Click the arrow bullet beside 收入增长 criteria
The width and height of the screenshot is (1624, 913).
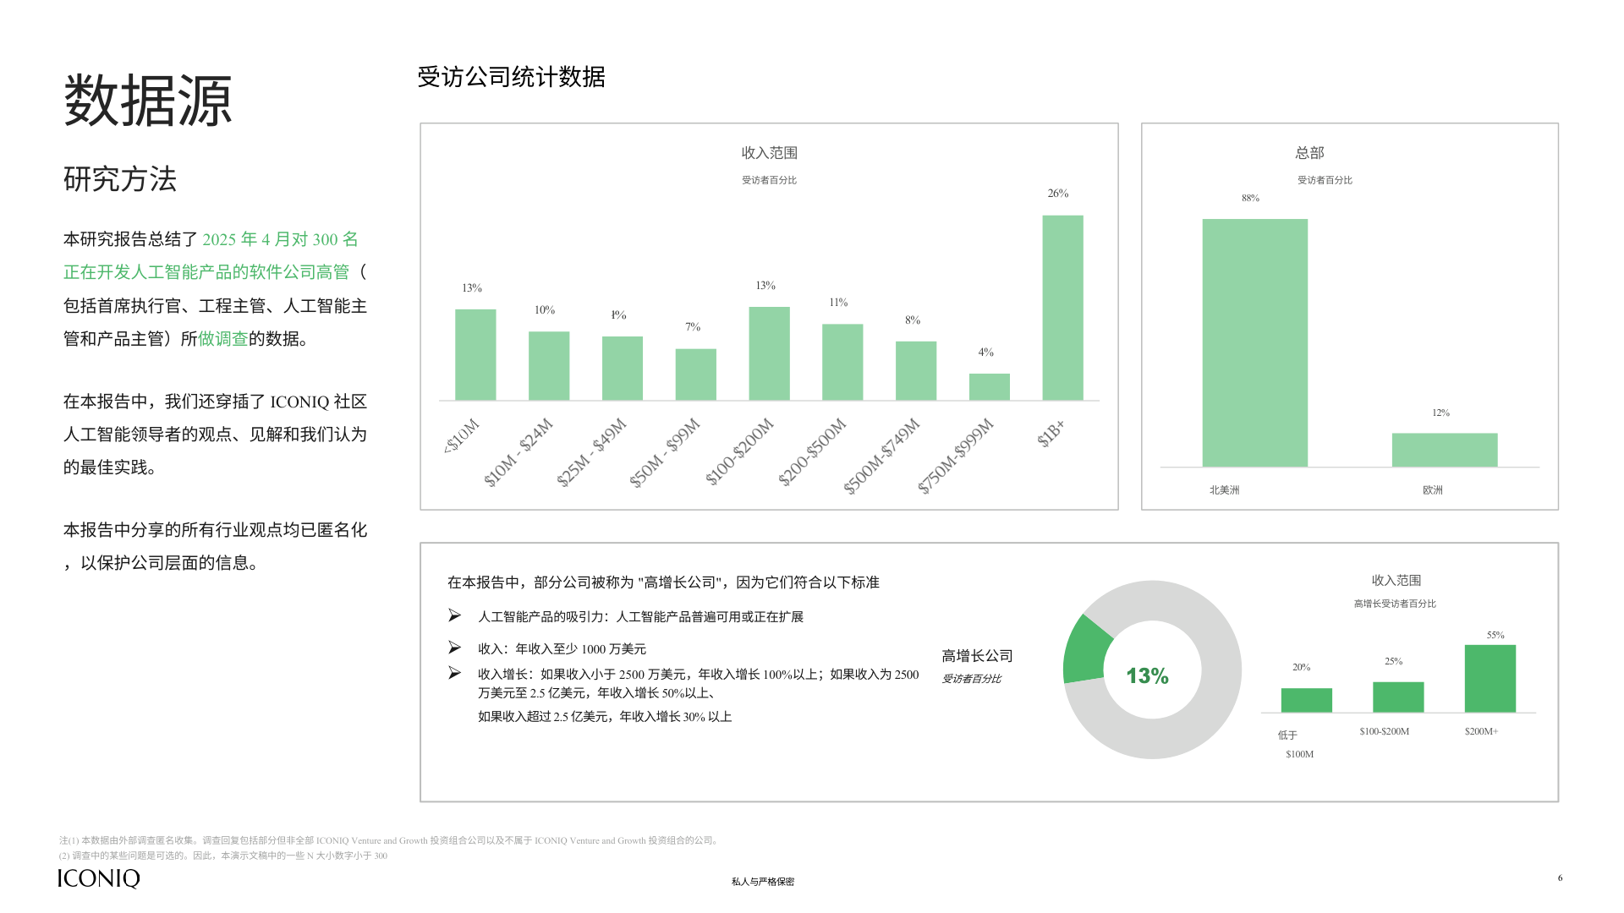454,673
